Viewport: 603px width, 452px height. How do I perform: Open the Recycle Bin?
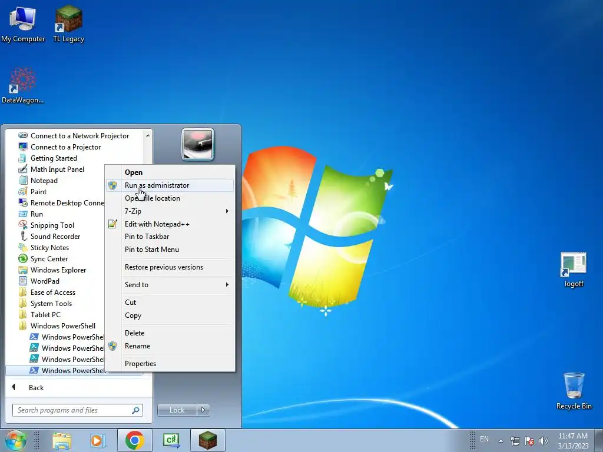tap(574, 391)
